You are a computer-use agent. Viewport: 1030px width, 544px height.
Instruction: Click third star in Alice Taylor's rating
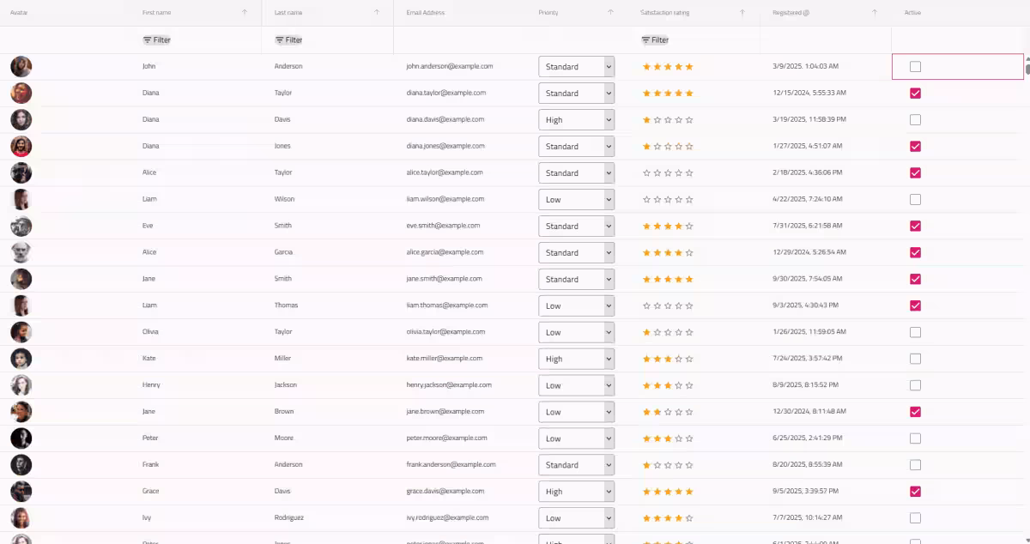click(668, 173)
